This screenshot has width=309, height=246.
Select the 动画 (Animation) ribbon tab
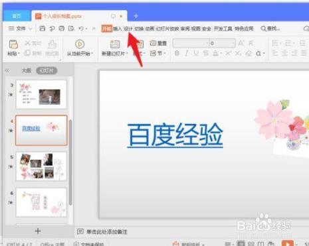[x=150, y=29]
